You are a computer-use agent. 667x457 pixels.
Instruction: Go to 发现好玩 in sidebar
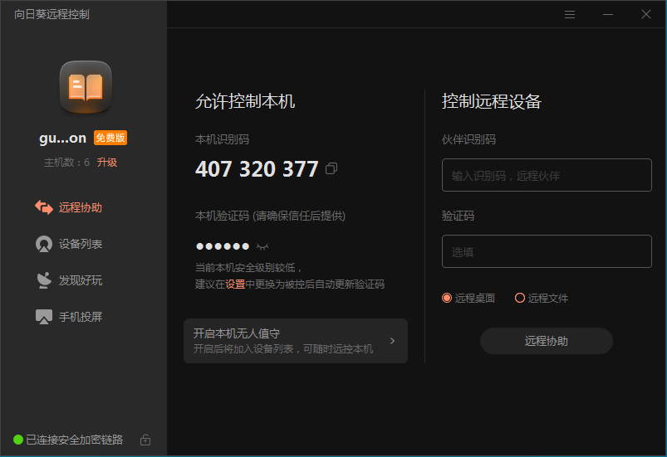pyautogui.click(x=81, y=280)
